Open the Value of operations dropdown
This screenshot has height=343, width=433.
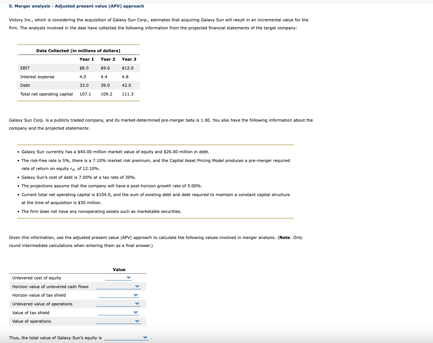(138, 321)
